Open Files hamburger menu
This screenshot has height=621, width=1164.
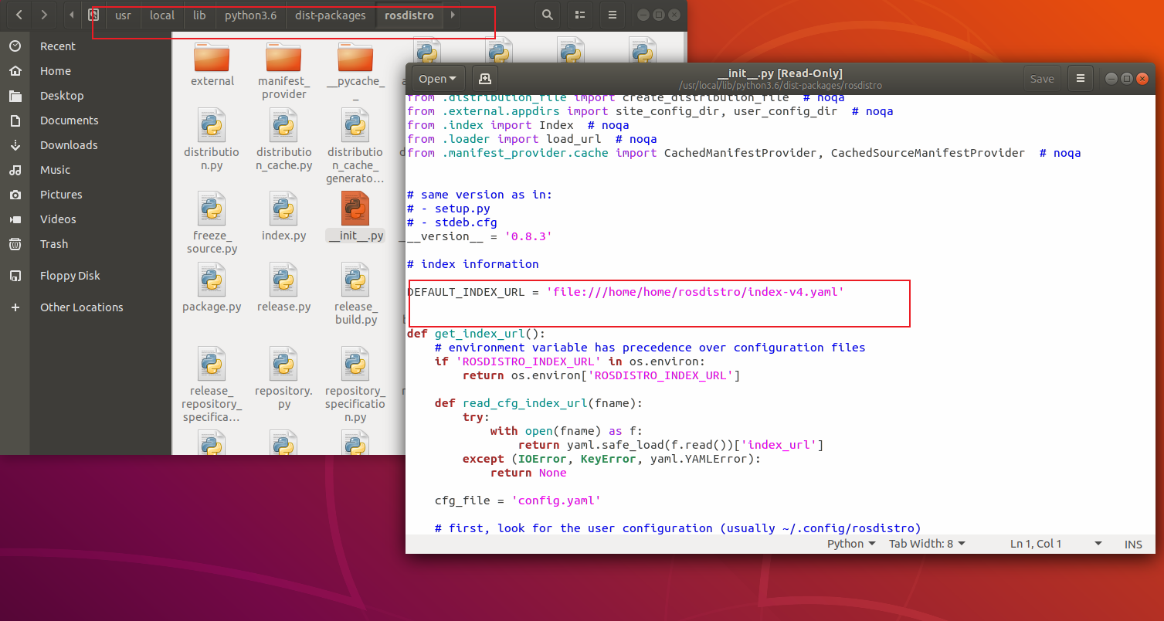coord(613,15)
